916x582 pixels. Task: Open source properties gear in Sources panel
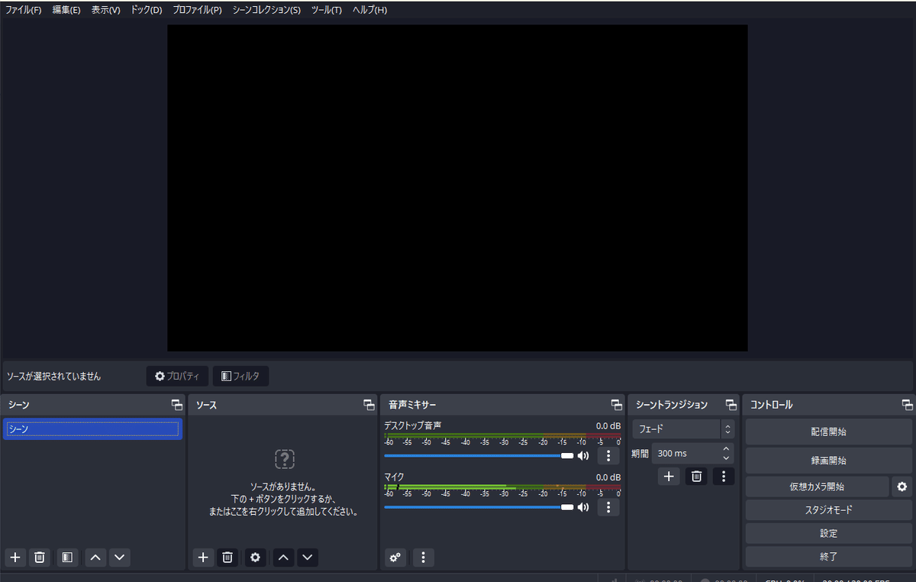coord(256,558)
